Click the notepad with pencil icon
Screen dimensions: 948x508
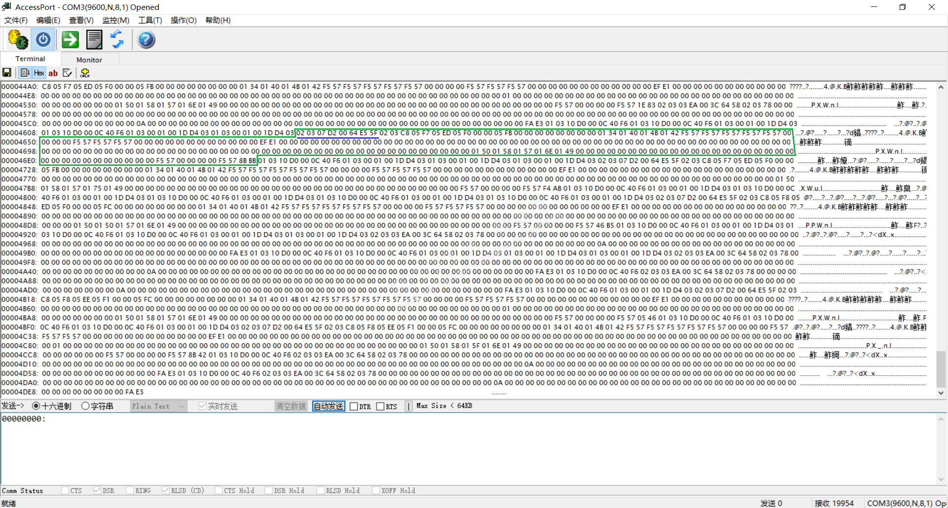click(67, 73)
